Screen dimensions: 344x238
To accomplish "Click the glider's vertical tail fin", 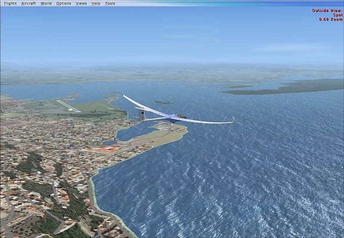I will click(142, 114).
